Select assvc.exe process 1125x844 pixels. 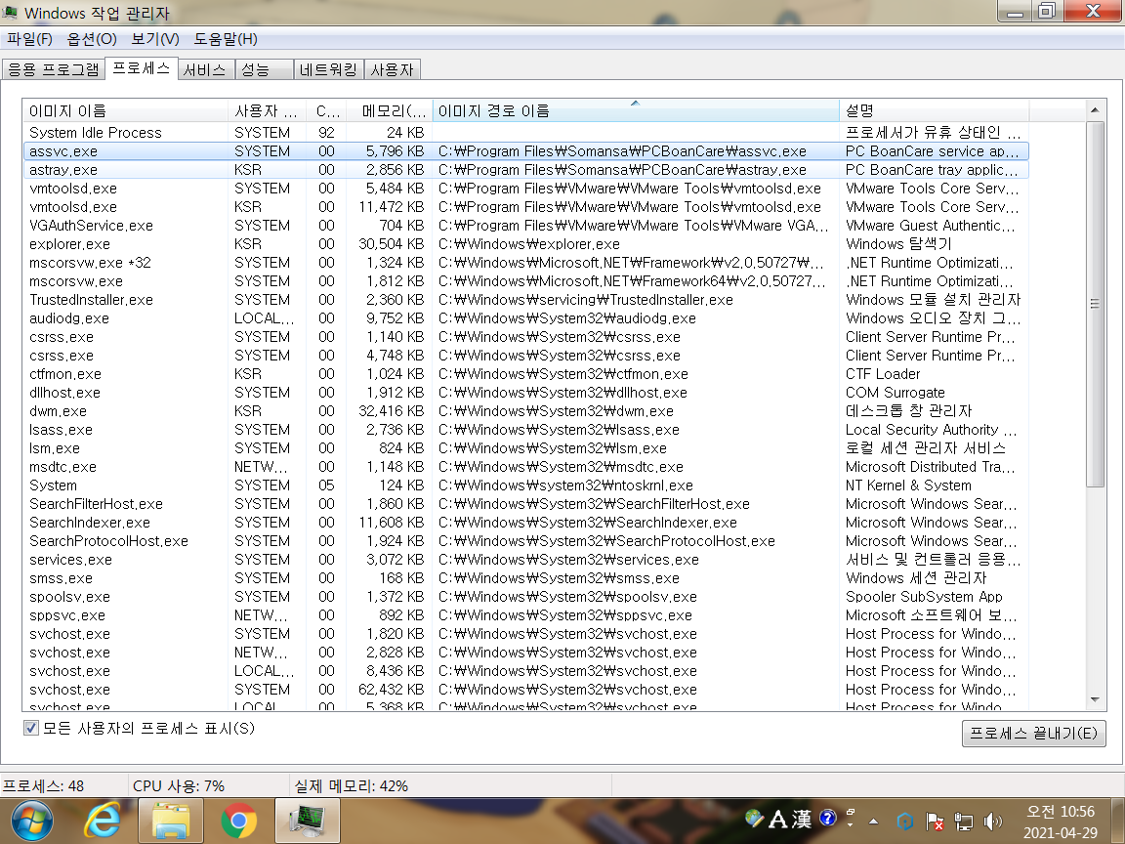[x=526, y=151]
